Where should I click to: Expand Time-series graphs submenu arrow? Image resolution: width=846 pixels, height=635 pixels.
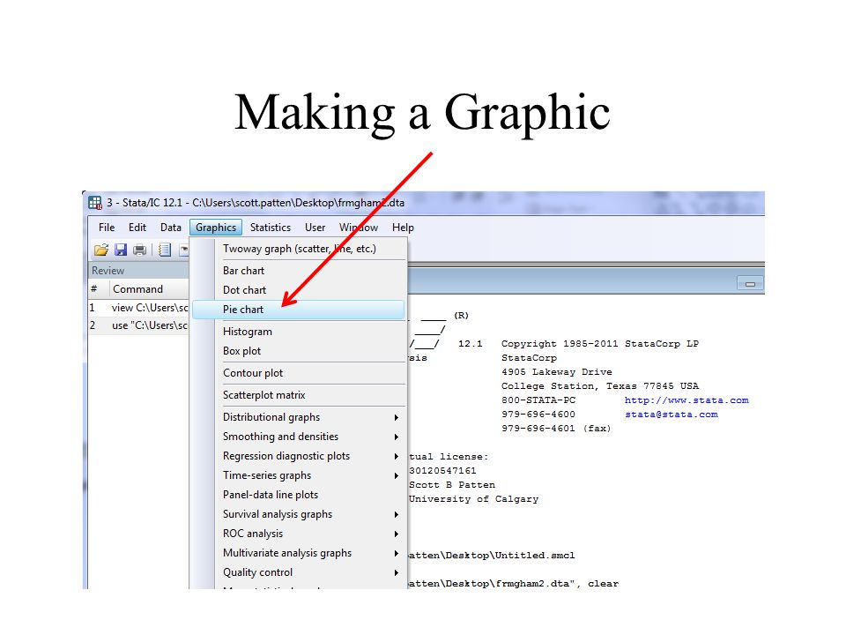[x=396, y=475]
